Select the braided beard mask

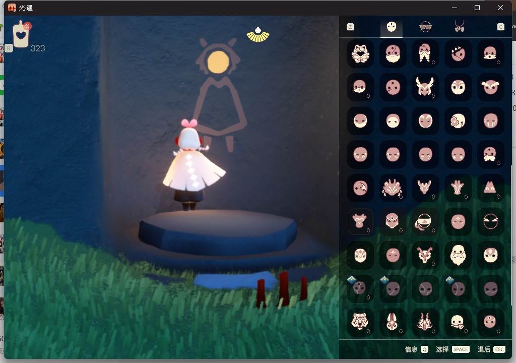pyautogui.click(x=425, y=53)
